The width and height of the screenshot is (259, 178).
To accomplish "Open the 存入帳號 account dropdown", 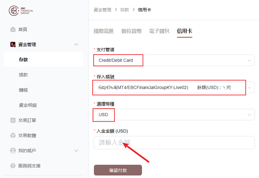I will (174, 87).
